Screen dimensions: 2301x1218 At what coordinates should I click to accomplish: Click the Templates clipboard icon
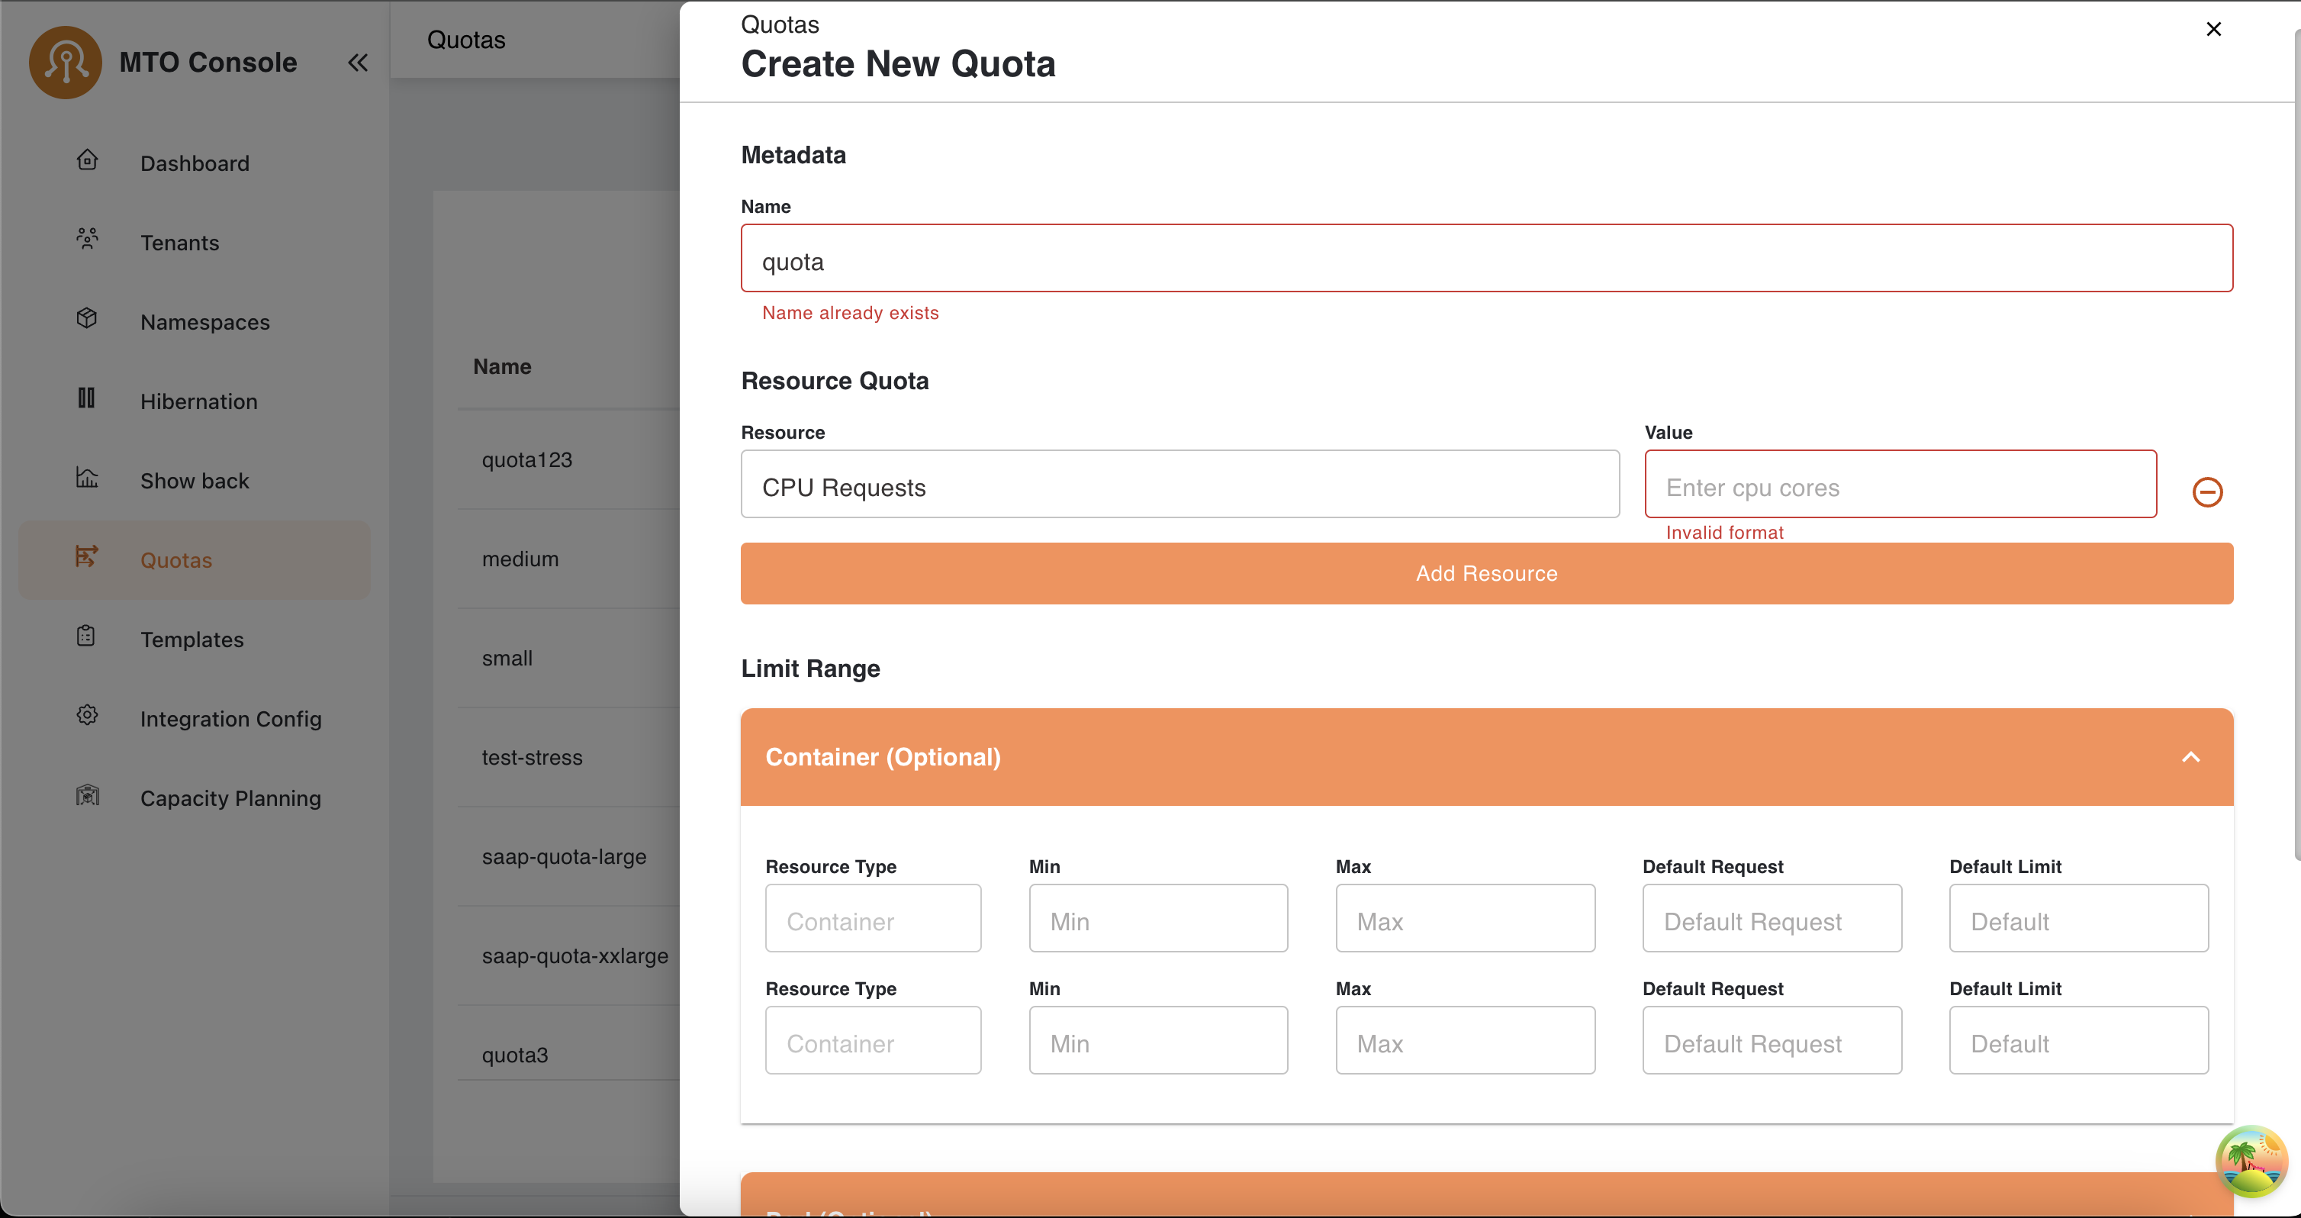click(87, 636)
